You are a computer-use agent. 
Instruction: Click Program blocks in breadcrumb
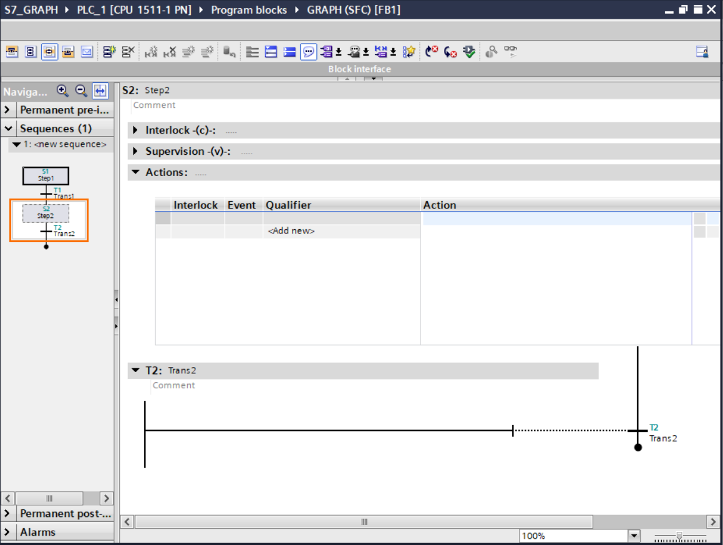click(x=249, y=10)
